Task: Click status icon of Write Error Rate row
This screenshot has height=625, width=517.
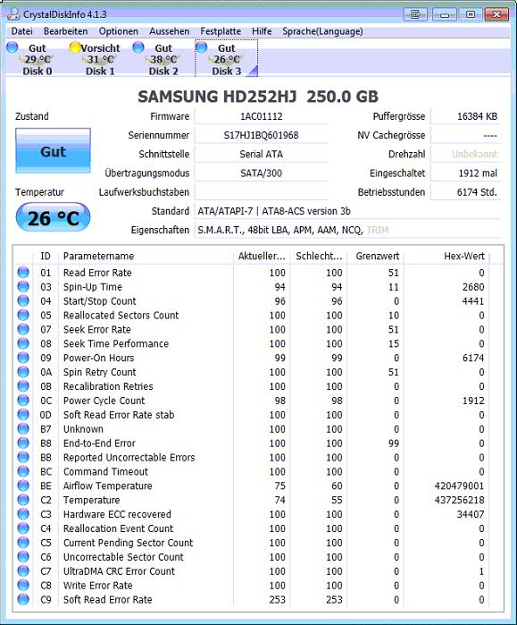Action: [x=23, y=585]
